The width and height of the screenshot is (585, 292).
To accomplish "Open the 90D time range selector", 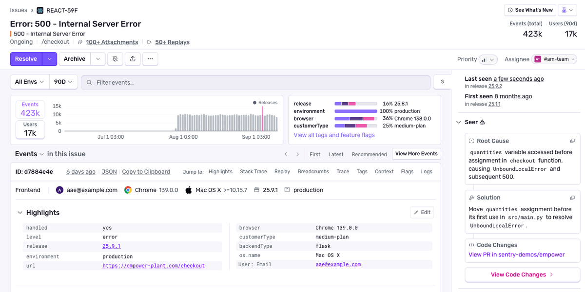I will (63, 82).
